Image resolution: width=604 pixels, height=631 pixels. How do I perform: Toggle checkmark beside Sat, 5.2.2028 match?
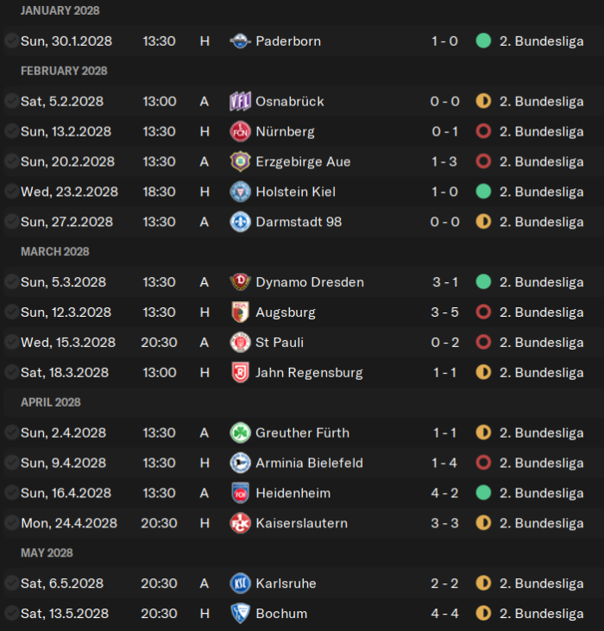11,101
